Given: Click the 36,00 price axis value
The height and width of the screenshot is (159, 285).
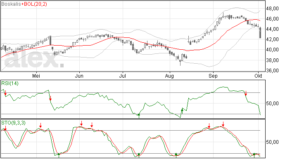Looking at the screenshot, I should click(x=272, y=70).
